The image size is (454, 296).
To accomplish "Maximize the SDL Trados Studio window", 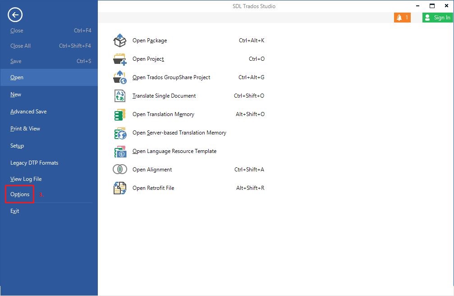I will pos(432,6).
